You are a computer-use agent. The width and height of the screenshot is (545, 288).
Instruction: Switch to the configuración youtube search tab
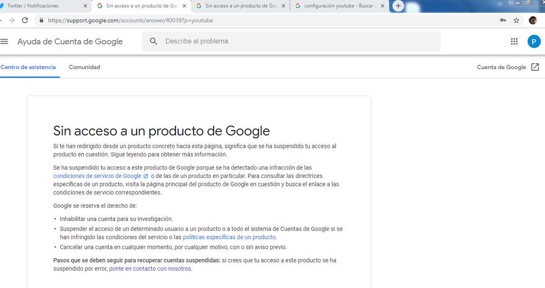(340, 6)
